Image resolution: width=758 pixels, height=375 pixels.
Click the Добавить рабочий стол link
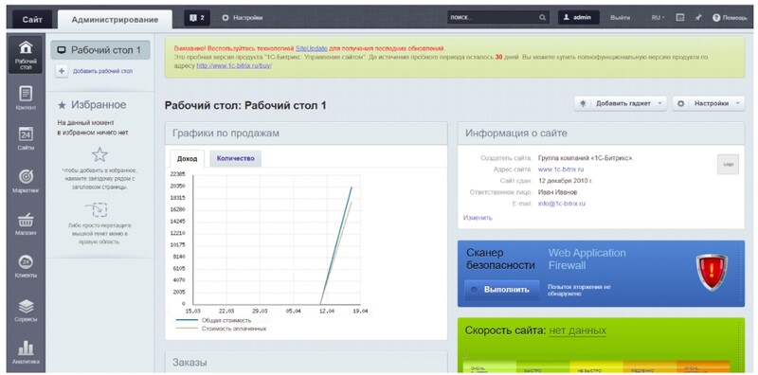[102, 71]
